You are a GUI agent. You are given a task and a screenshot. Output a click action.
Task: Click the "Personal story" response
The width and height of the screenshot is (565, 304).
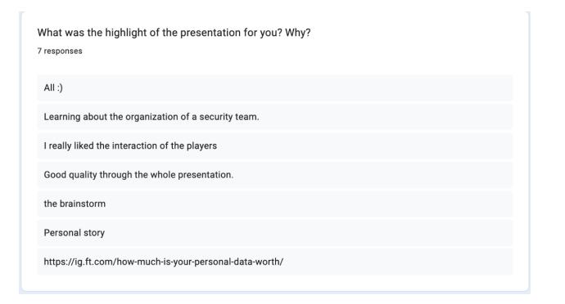pos(275,233)
